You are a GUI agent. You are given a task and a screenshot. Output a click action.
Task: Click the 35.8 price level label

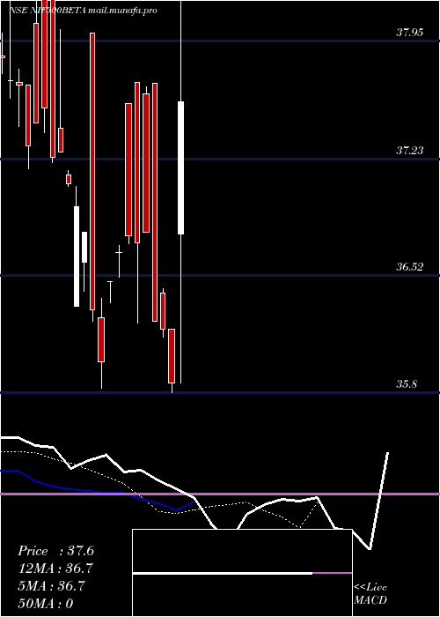coord(407,384)
